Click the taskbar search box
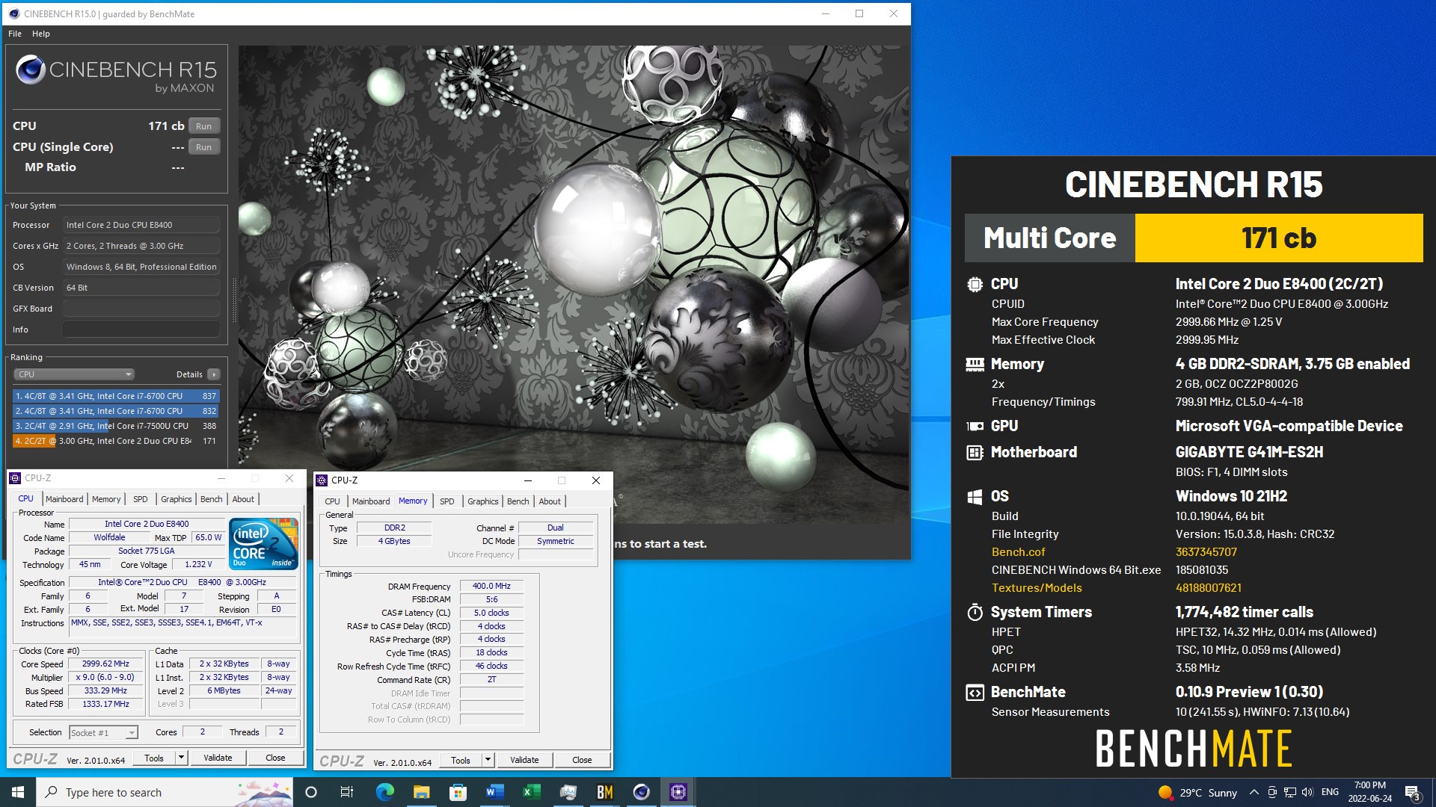The width and height of the screenshot is (1436, 807). pyautogui.click(x=165, y=792)
